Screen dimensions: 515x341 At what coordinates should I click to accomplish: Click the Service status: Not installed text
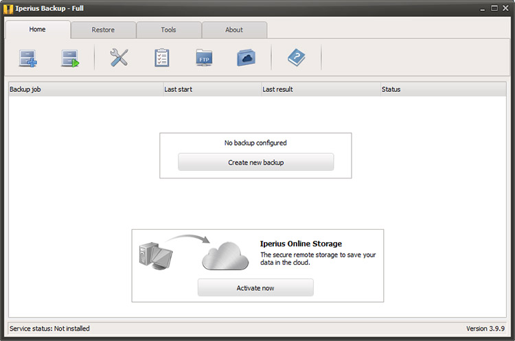pyautogui.click(x=49, y=328)
